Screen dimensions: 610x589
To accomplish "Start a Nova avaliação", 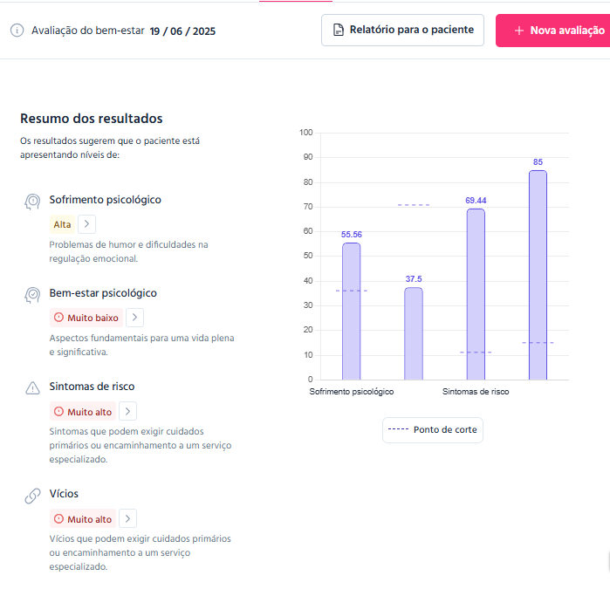I will tap(552, 31).
